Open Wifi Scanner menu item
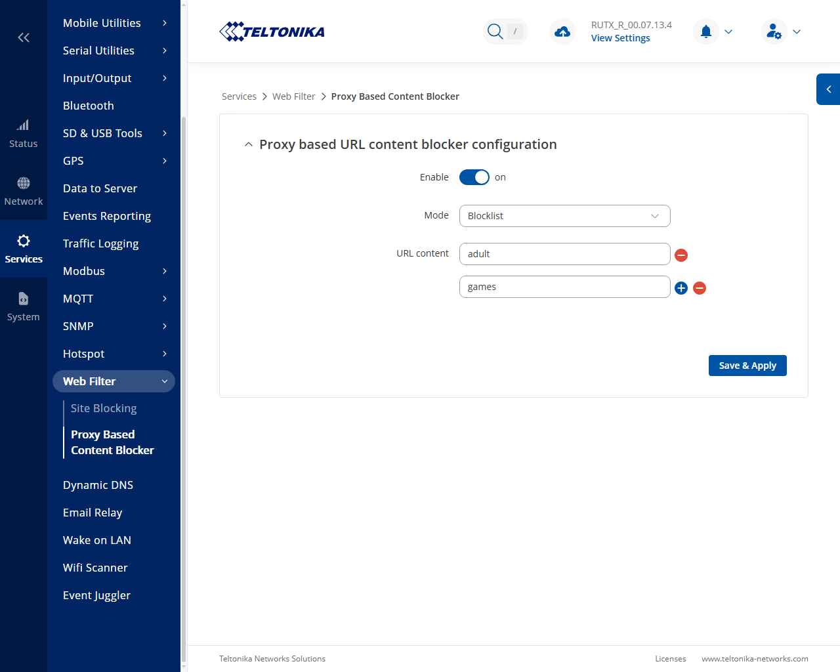Screen dimensions: 840x672 pos(95,568)
